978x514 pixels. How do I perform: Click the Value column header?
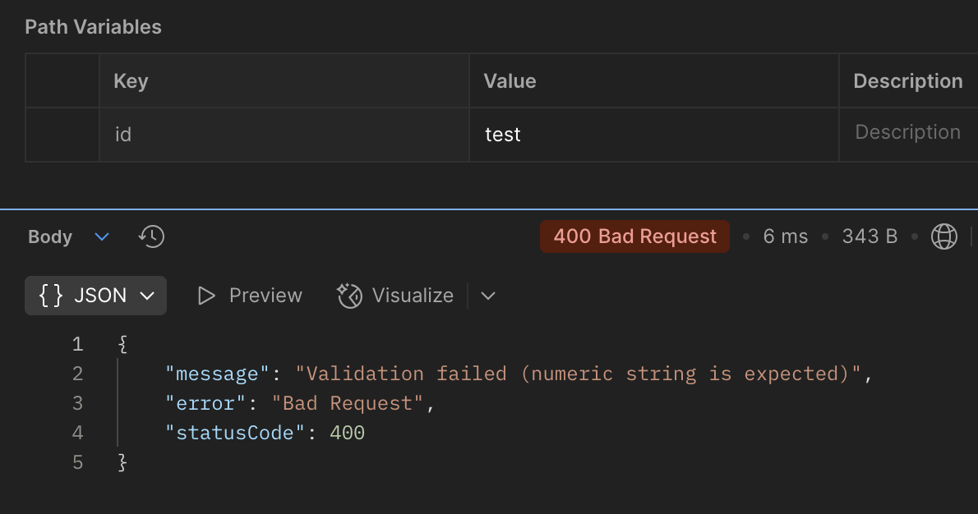tap(510, 80)
